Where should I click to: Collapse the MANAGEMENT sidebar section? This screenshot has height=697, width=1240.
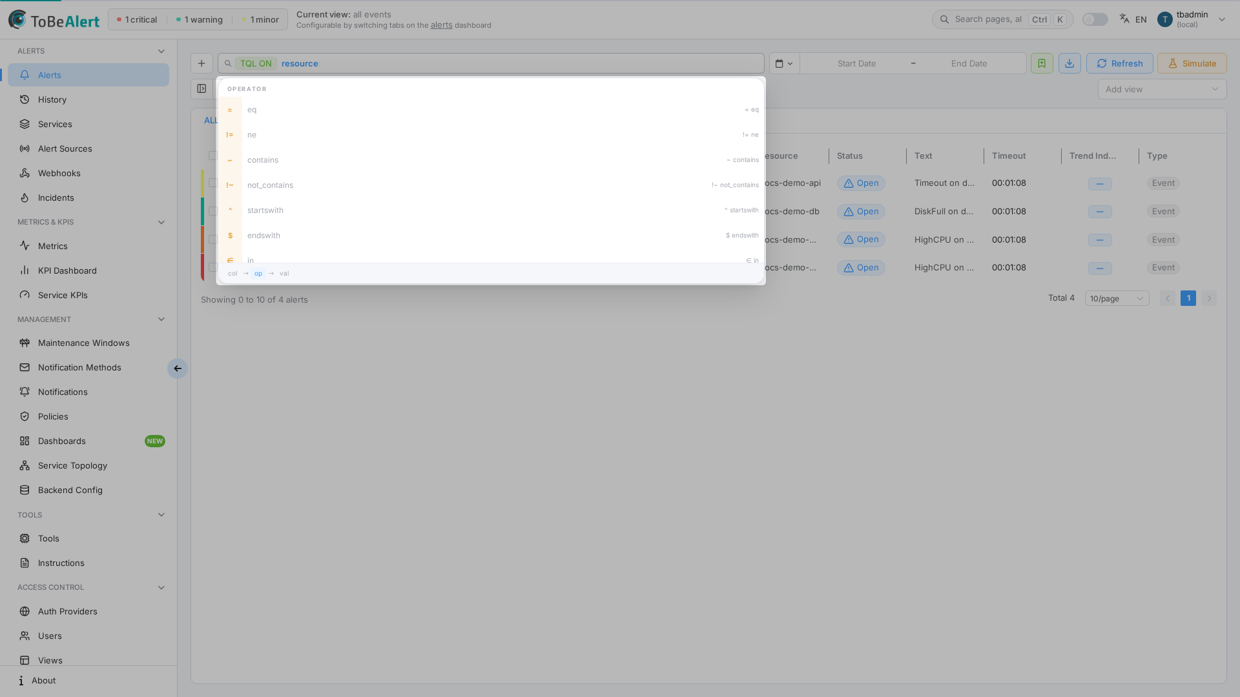[161, 319]
